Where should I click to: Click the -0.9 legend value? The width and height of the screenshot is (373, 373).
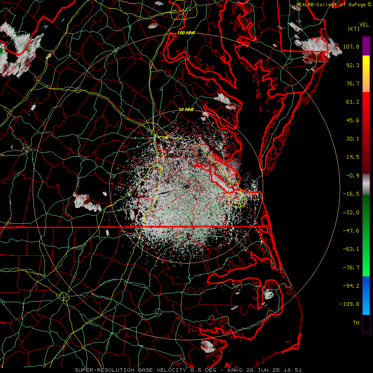(353, 176)
